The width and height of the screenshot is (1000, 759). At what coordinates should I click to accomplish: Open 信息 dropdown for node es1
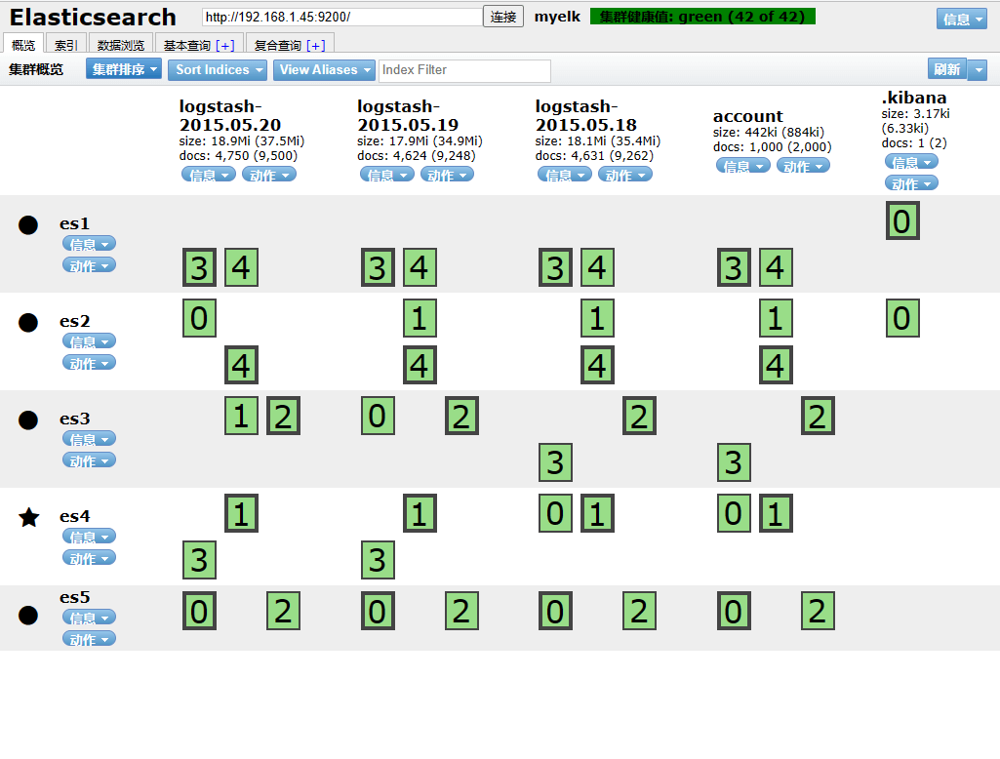pyautogui.click(x=90, y=244)
